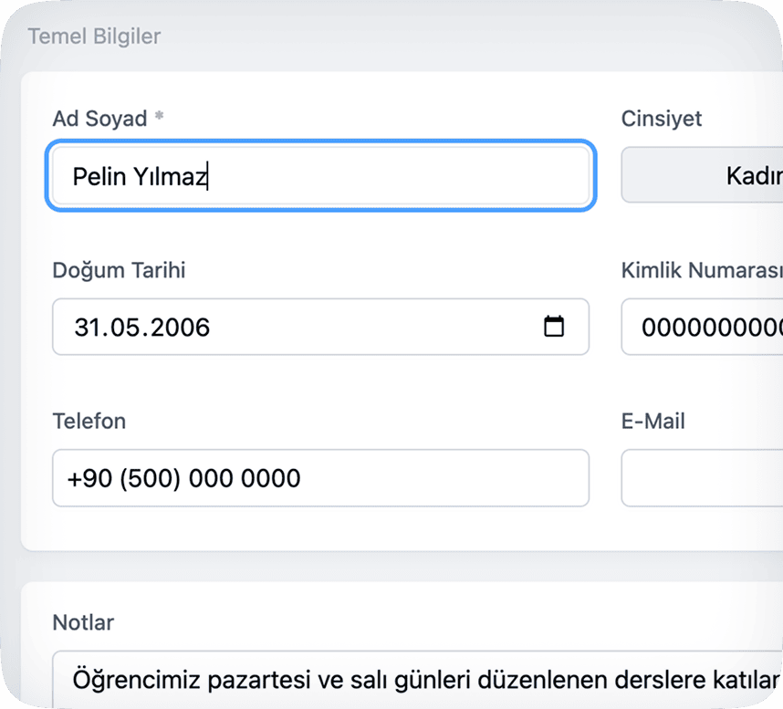Click into the Telefon number field

click(319, 477)
